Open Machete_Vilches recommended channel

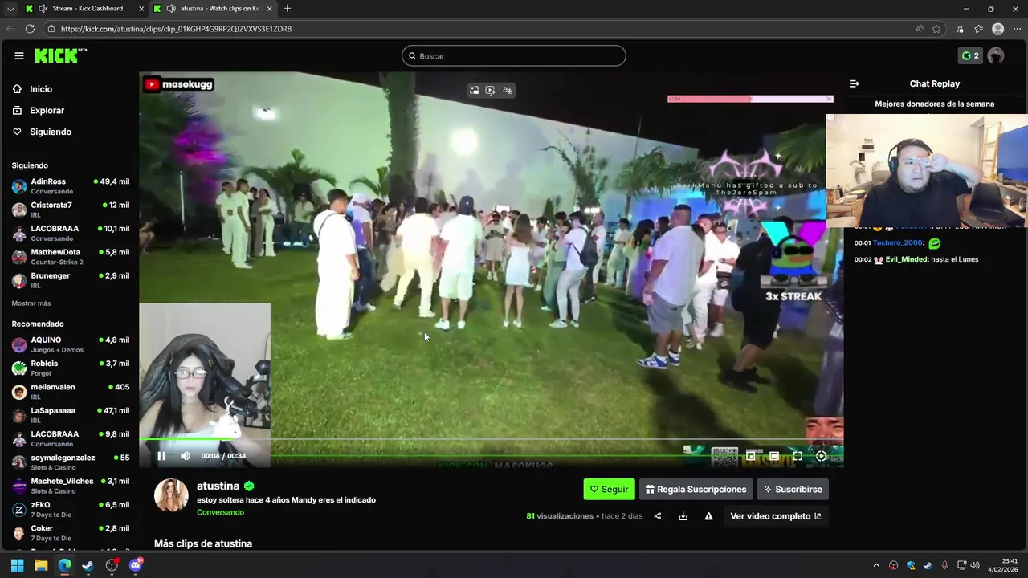[x=71, y=486]
